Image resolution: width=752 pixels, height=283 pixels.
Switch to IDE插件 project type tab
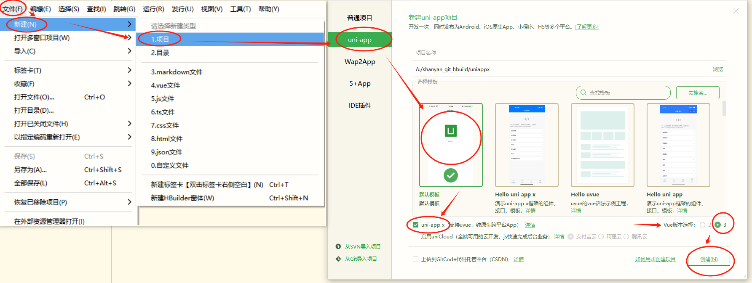[360, 105]
